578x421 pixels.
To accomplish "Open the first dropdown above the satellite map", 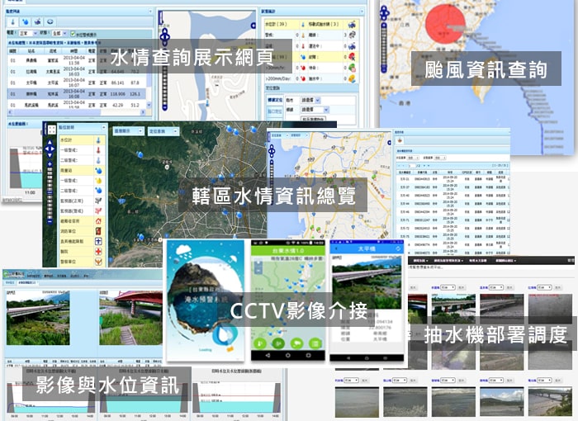I will pos(128,131).
